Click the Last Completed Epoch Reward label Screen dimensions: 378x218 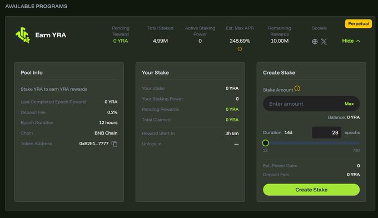pyautogui.click(x=53, y=102)
